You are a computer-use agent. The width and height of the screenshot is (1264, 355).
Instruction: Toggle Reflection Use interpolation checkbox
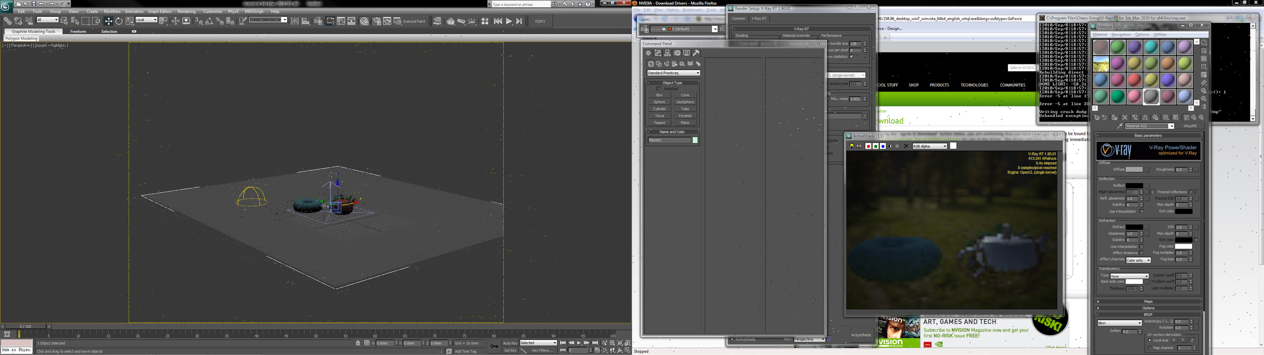pyautogui.click(x=1142, y=211)
